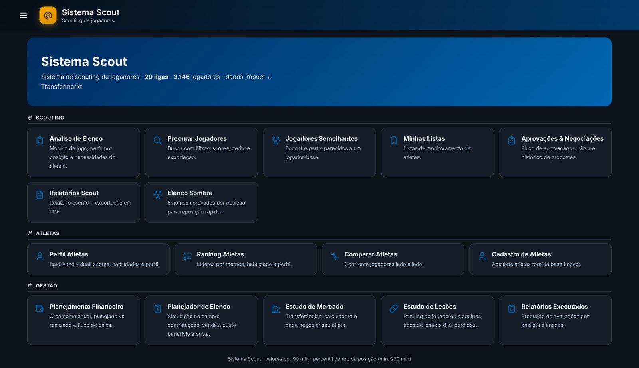The width and height of the screenshot is (639, 368).
Task: Open Cadastro de Atletas title
Action: [x=521, y=254]
